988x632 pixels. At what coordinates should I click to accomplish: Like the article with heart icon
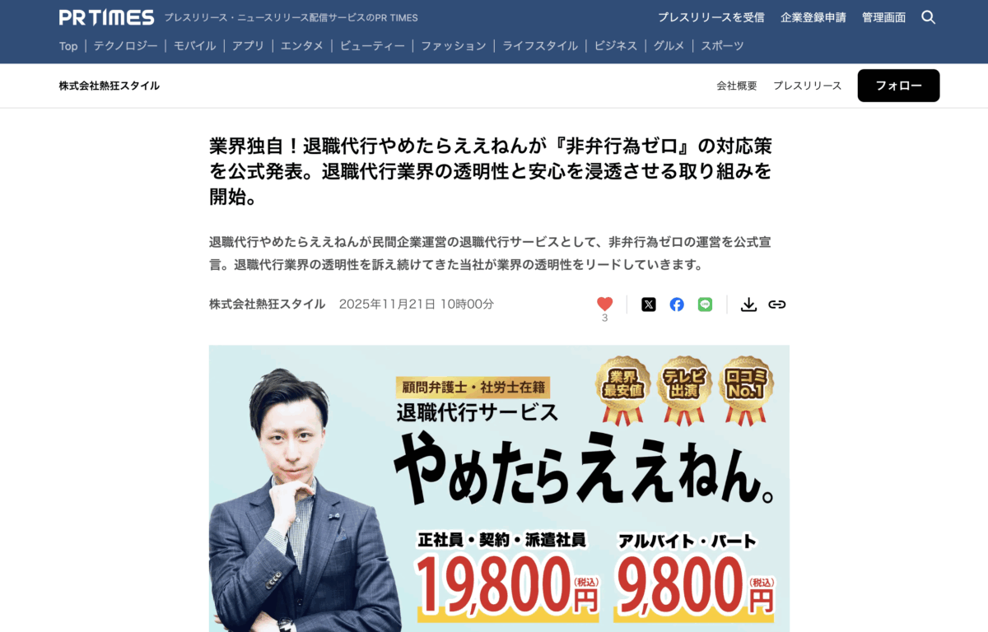605,304
